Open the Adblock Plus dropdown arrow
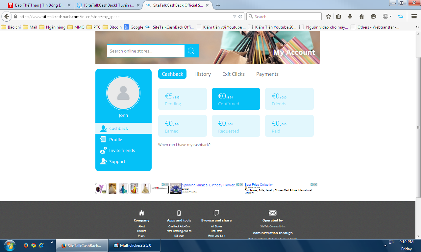The height and width of the screenshot is (252, 421). pos(390,16)
